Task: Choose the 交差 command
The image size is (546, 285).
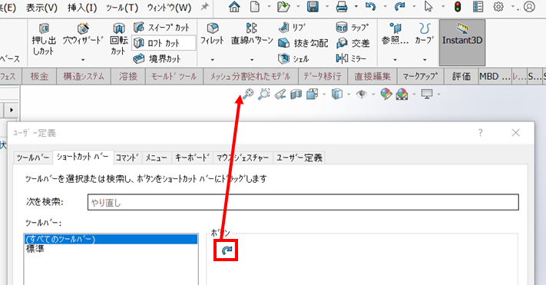Action: 352,43
